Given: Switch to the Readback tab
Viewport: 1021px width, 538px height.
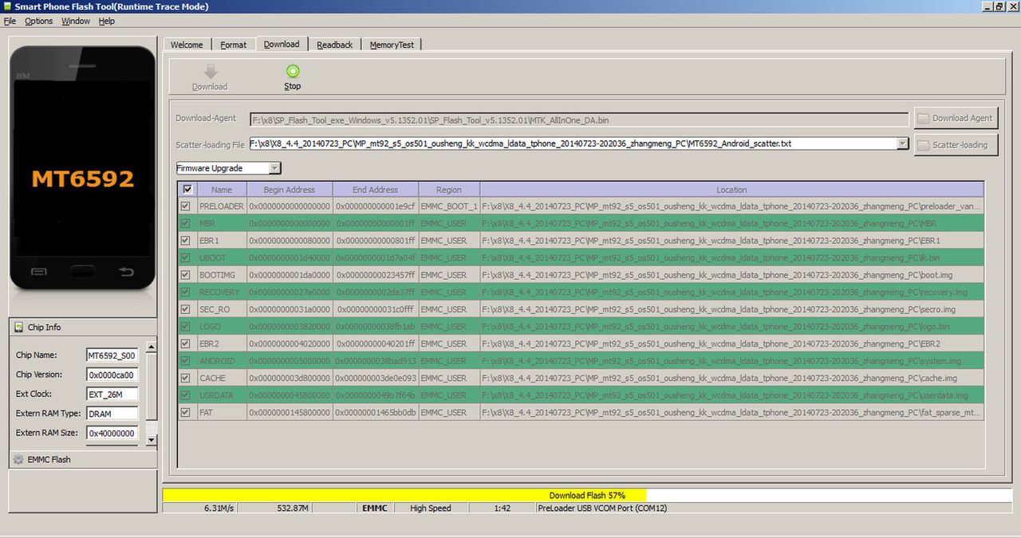Looking at the screenshot, I should (x=334, y=45).
